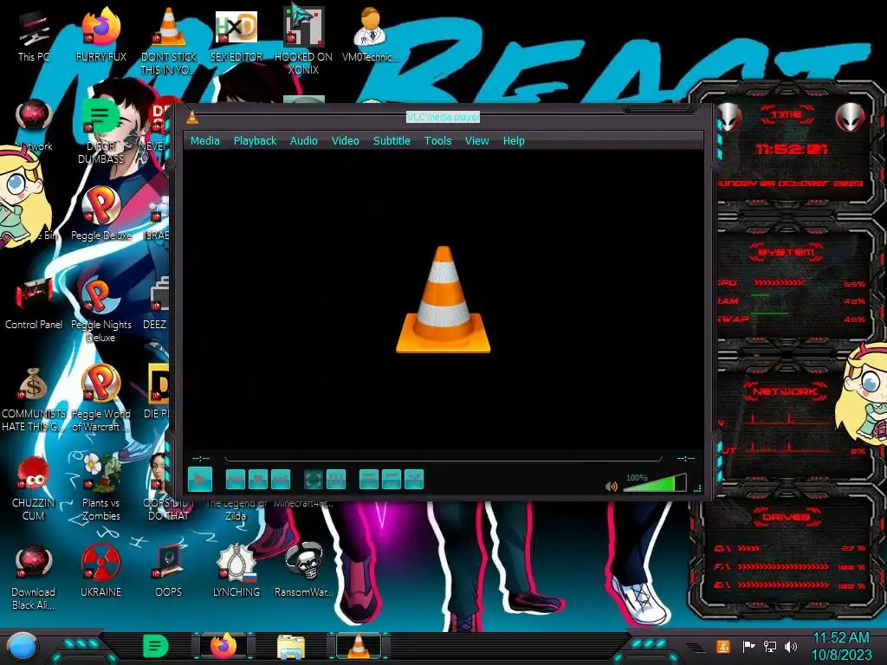Select the UKRAINE radiation icon
The image size is (887, 665).
point(100,571)
